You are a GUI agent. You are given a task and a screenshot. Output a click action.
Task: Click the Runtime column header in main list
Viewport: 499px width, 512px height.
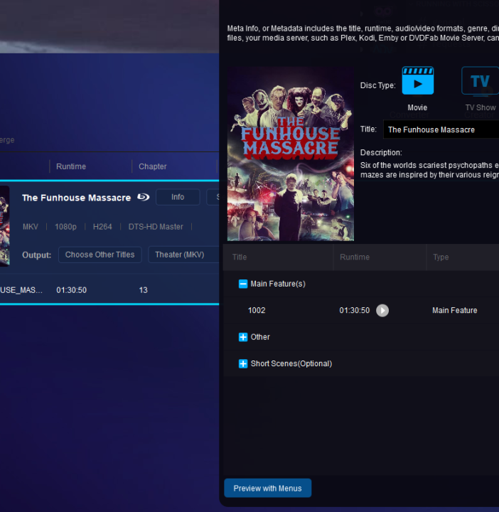click(x=71, y=166)
